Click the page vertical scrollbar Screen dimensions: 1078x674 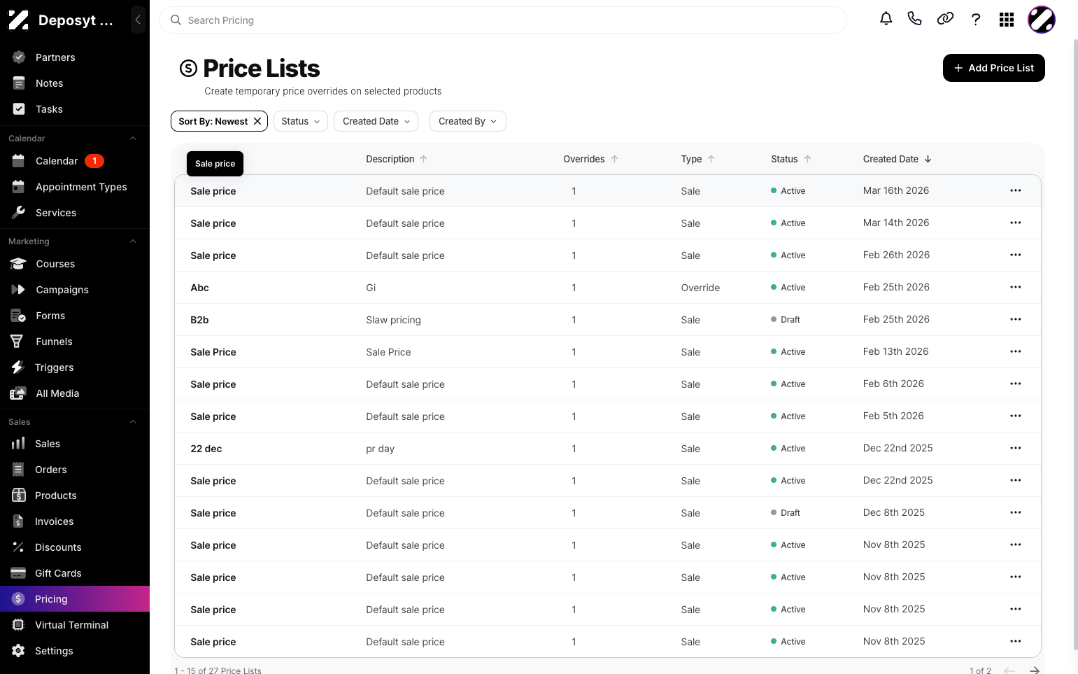tap(1075, 343)
